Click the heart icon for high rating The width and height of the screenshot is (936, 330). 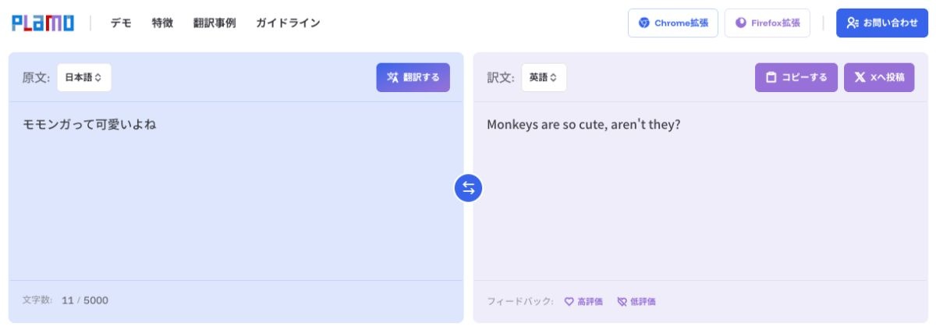click(x=569, y=301)
